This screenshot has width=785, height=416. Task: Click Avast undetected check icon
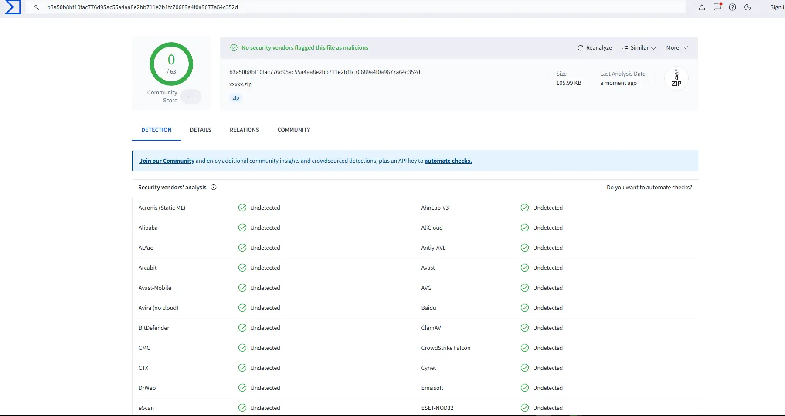(525, 268)
